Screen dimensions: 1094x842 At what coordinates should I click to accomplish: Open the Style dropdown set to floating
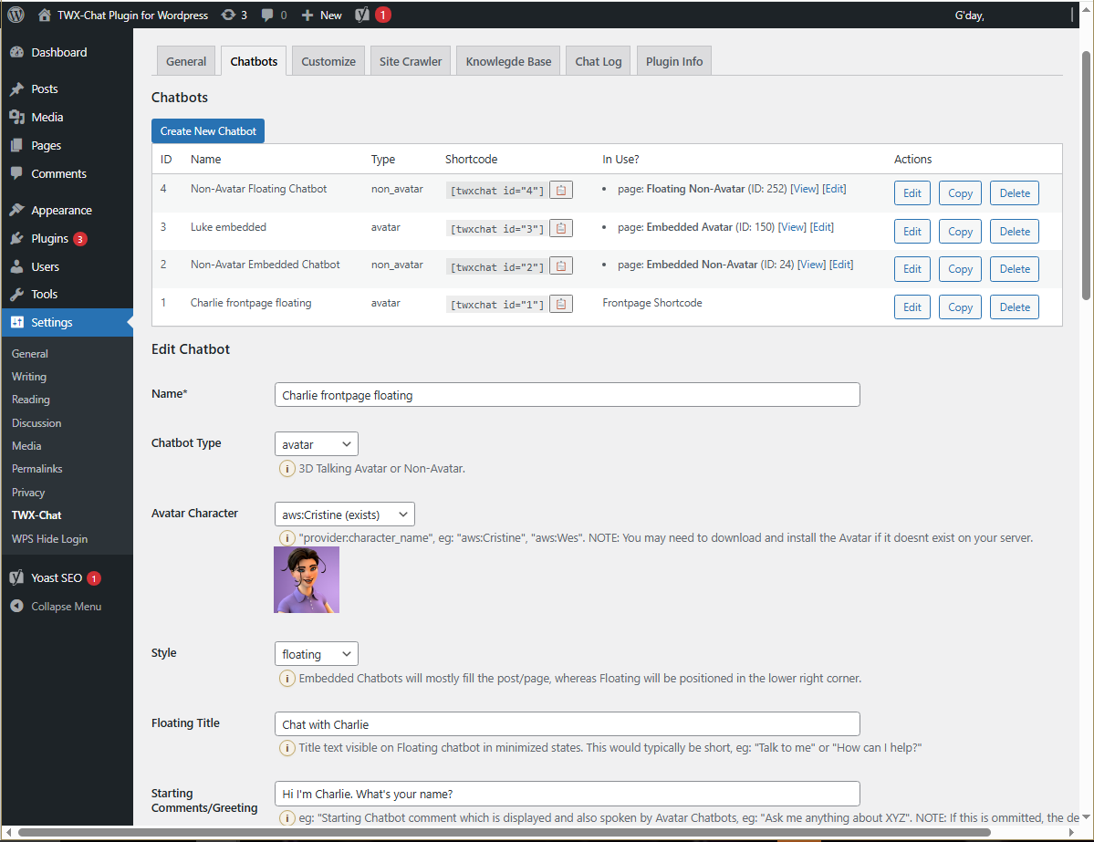pyautogui.click(x=316, y=653)
